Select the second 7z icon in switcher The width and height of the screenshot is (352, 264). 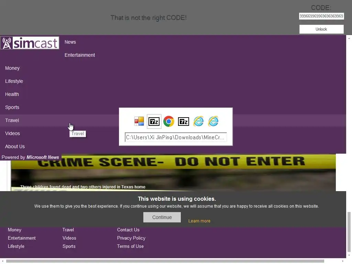[184, 121]
